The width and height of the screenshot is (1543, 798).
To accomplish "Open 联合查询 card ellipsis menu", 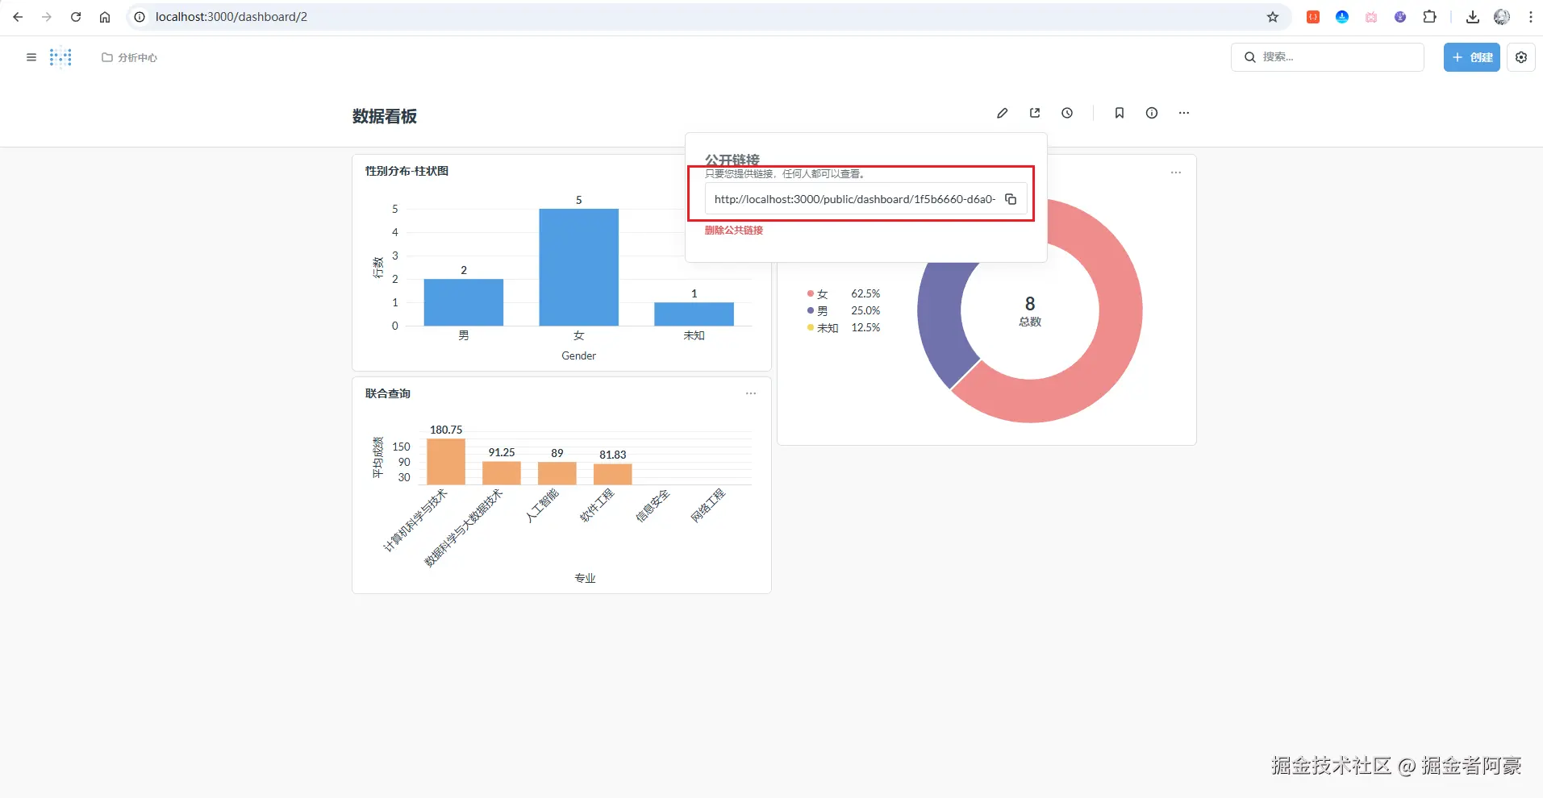I will click(x=751, y=393).
